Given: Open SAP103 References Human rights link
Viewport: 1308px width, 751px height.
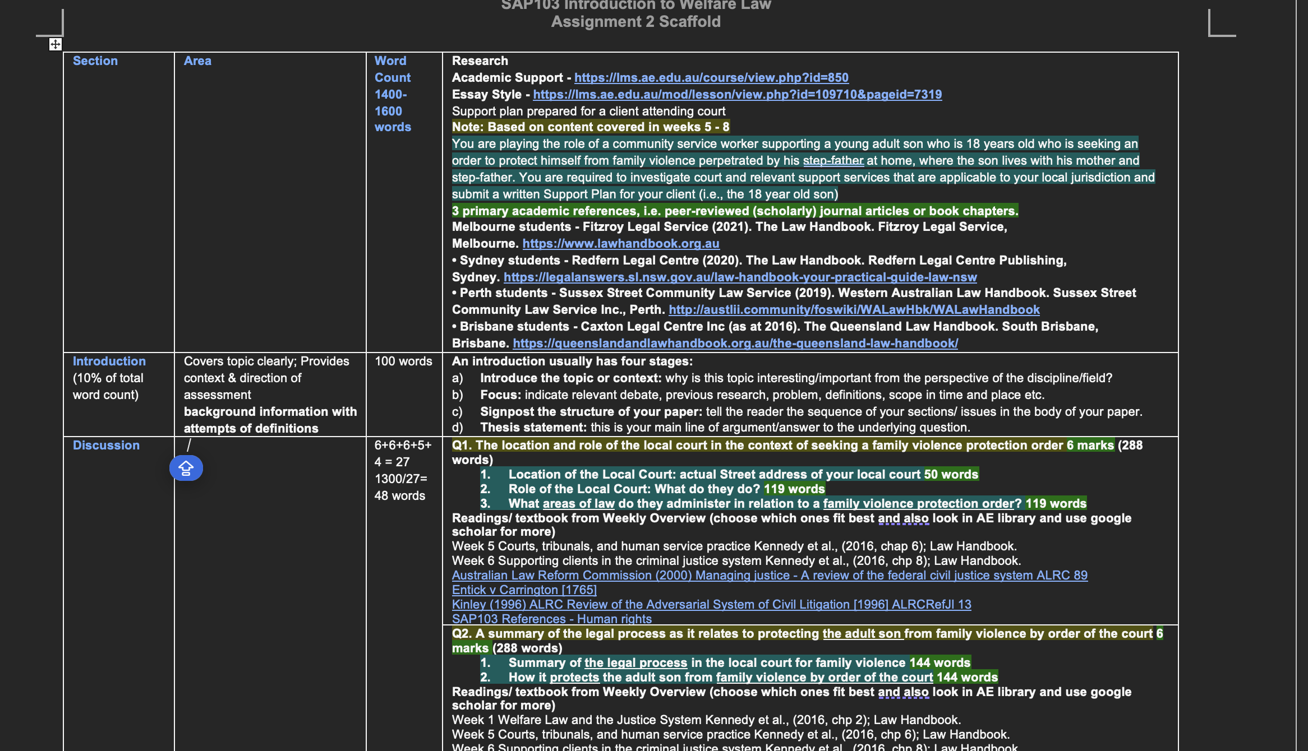Looking at the screenshot, I should point(551,619).
